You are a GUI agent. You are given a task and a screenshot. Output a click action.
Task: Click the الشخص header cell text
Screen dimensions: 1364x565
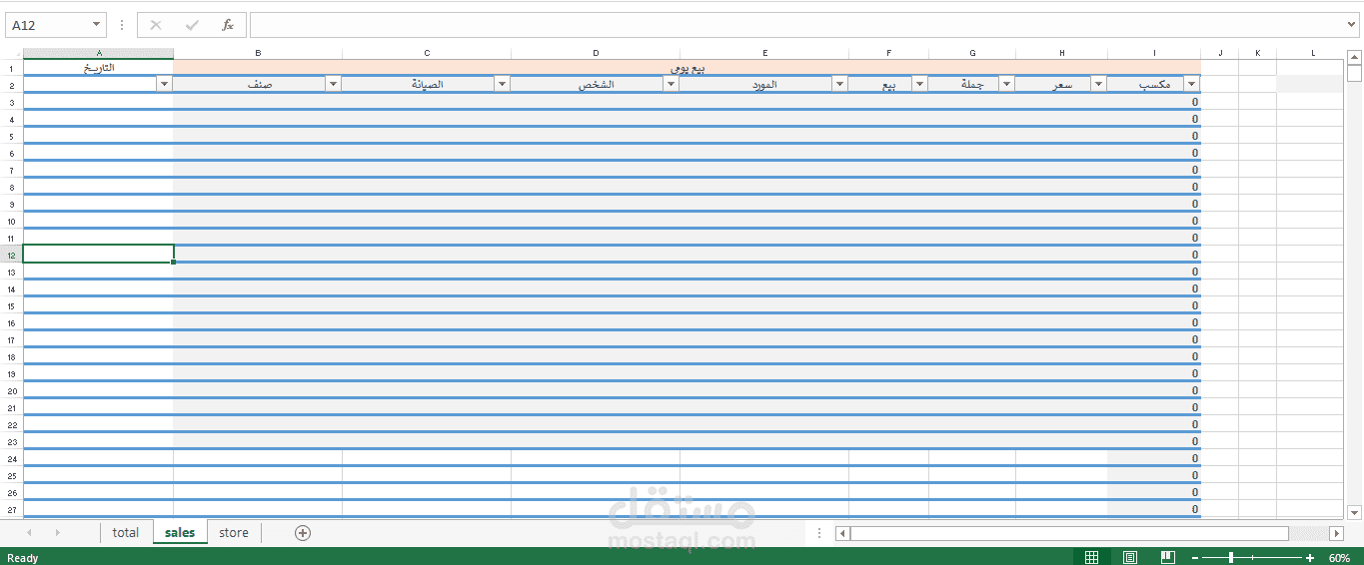pyautogui.click(x=598, y=85)
